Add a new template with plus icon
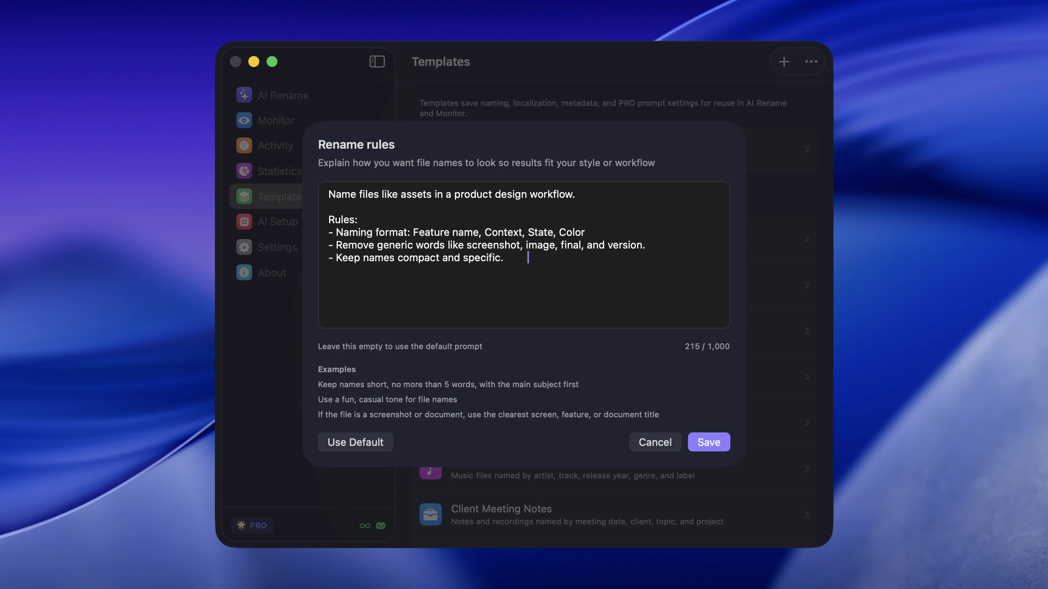The image size is (1048, 589). [x=784, y=61]
